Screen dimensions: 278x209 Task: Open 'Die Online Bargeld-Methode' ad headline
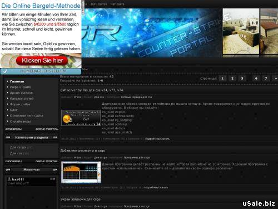click(41, 6)
